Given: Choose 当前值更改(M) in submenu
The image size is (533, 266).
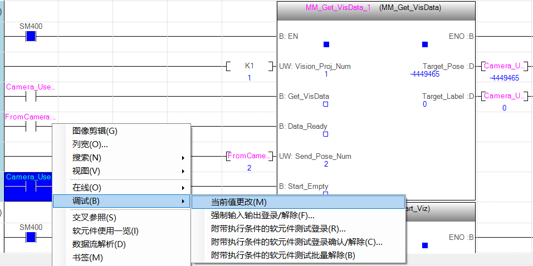Looking at the screenshot, I should pos(299,202).
